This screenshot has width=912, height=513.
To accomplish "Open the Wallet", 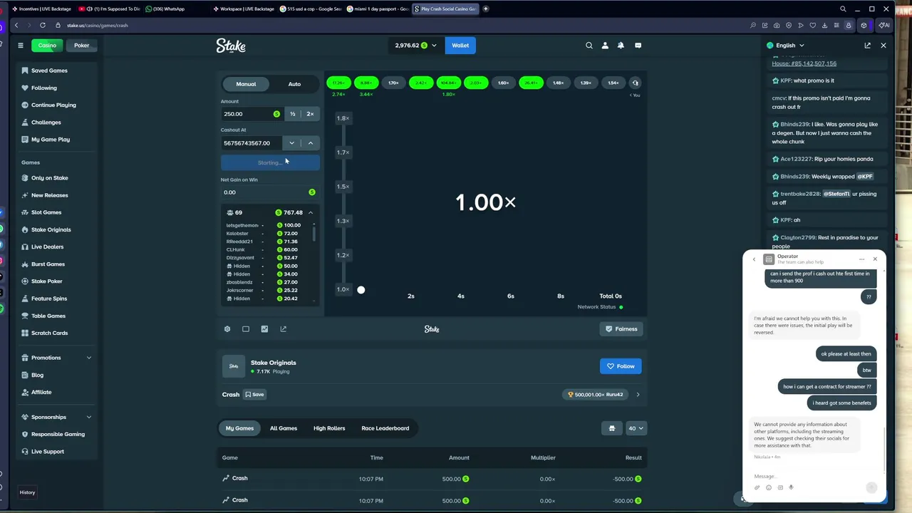I will click(460, 46).
